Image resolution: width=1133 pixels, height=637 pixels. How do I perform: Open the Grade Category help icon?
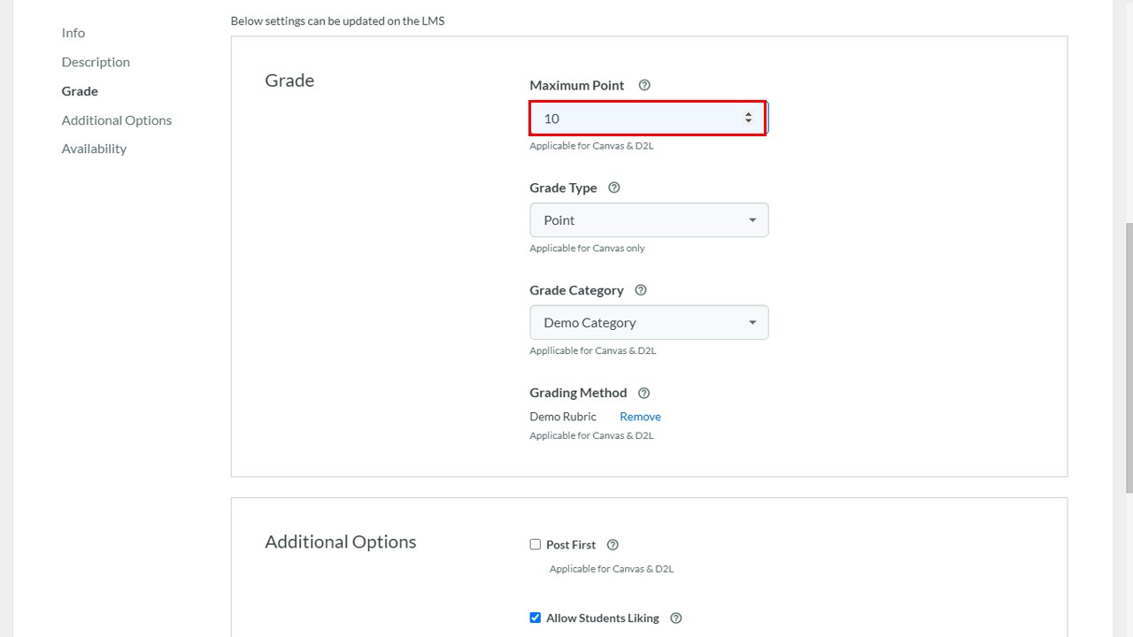[x=641, y=290]
